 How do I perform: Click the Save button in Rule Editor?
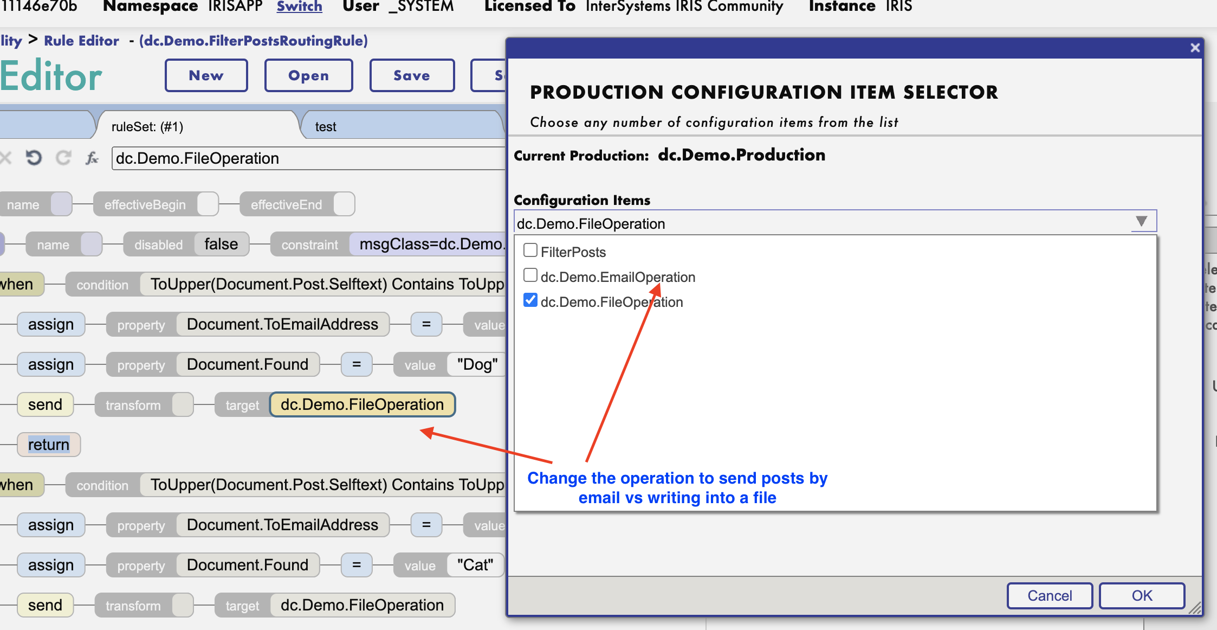pos(410,75)
